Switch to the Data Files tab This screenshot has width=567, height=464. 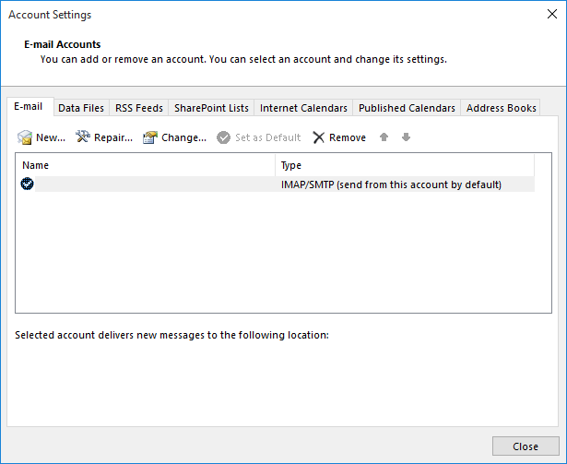(81, 108)
